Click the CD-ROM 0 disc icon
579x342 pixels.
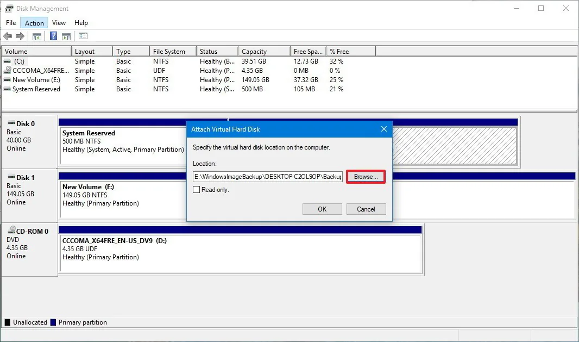click(12, 230)
